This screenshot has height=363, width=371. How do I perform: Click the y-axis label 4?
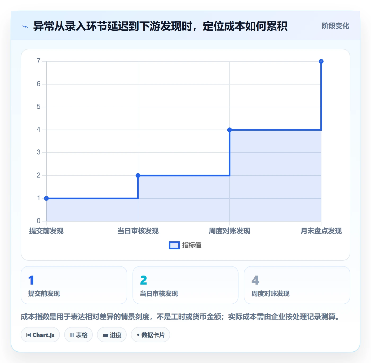(39, 130)
